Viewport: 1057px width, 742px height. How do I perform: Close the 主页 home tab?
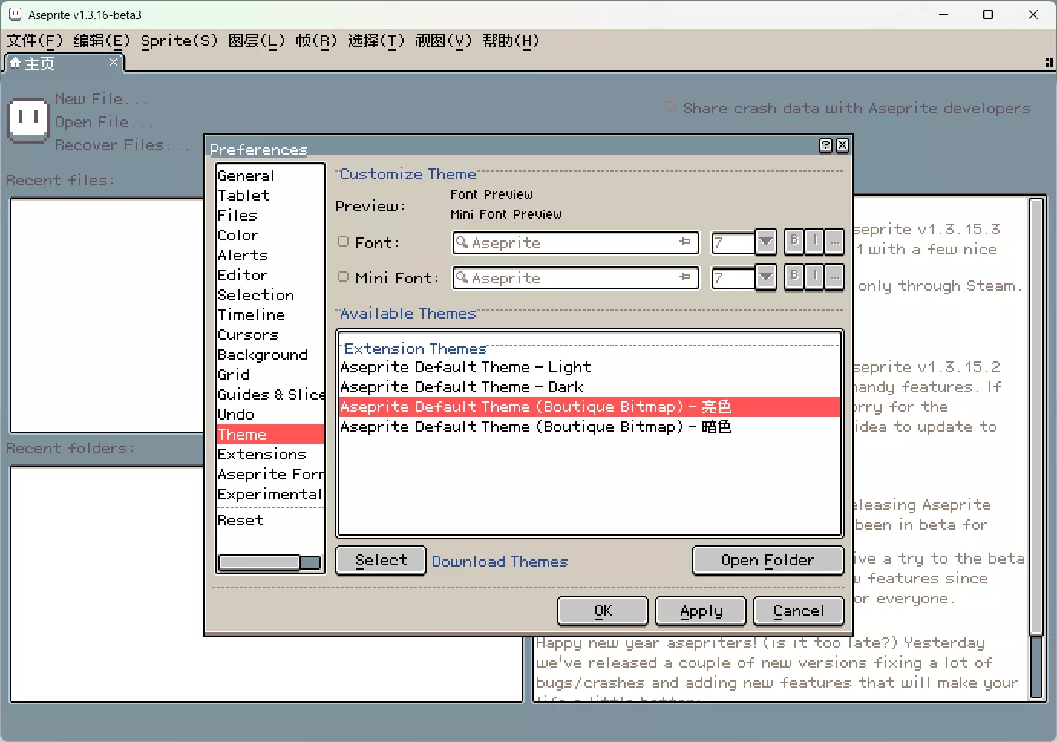point(113,62)
